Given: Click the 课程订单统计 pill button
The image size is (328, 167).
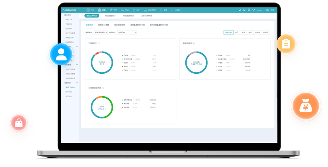Looking at the screenshot, I should coord(92,16).
